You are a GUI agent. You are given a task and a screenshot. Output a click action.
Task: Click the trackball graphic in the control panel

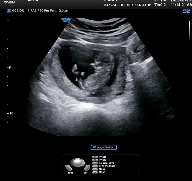[x=78, y=163]
